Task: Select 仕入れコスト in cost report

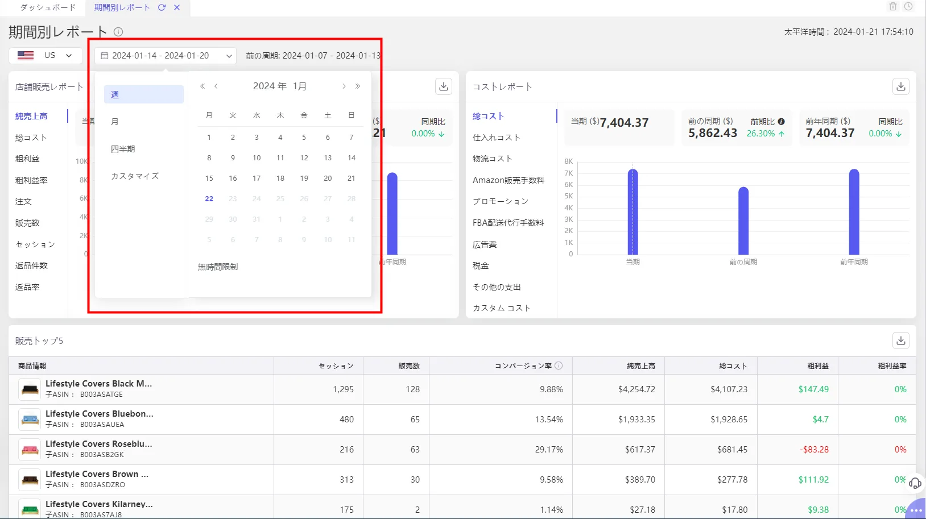Action: point(497,138)
